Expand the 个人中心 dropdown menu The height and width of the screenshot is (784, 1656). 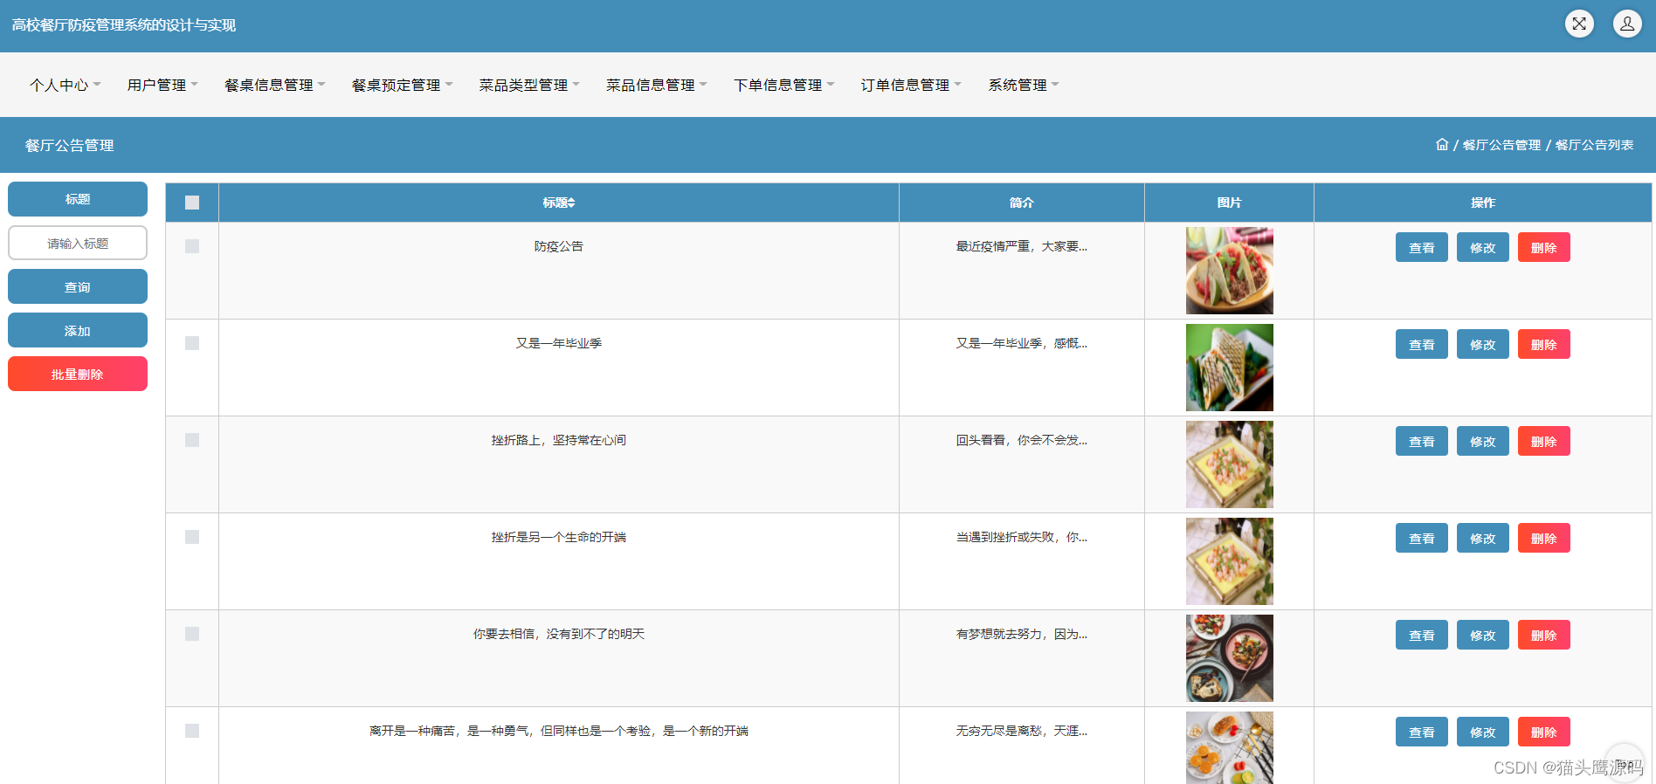point(66,85)
